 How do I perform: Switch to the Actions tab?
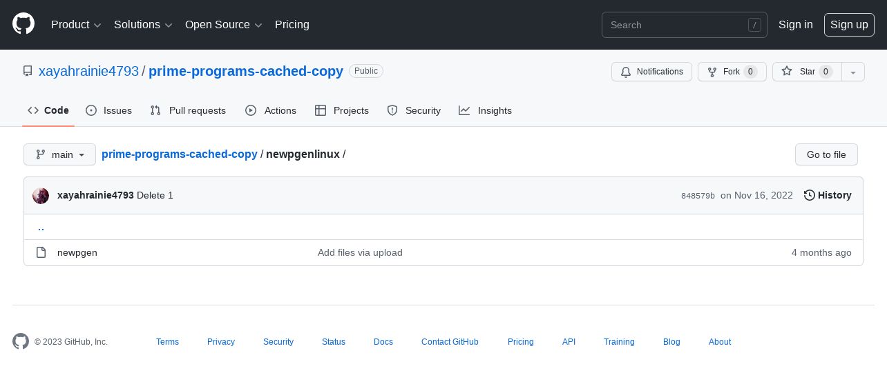[271, 110]
